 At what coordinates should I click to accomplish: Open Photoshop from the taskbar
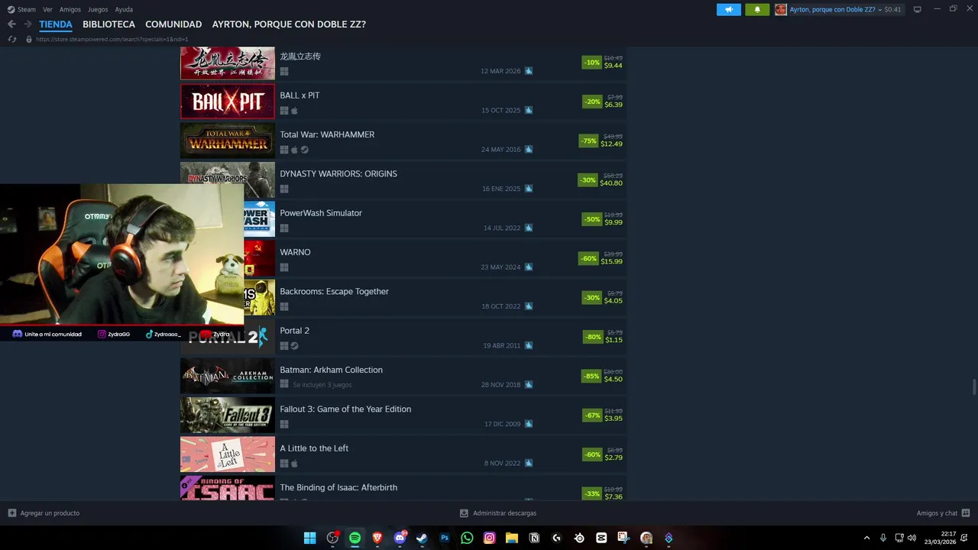point(445,538)
